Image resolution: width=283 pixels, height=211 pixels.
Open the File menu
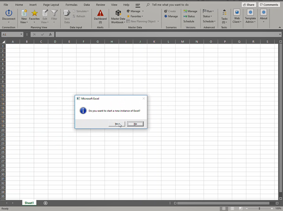pos(6,5)
